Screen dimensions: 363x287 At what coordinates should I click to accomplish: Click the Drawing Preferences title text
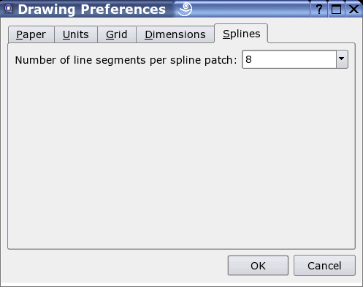[92, 10]
